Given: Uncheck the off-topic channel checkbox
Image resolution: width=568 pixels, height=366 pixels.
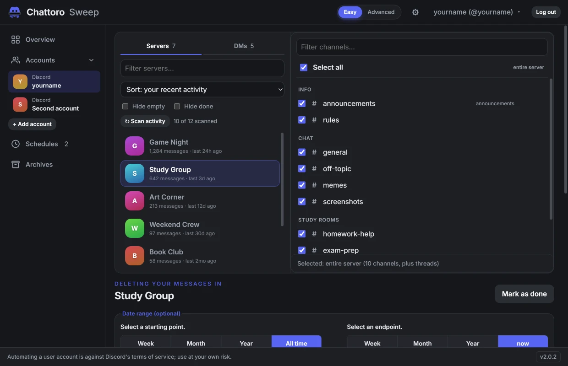Looking at the screenshot, I should pos(302,169).
